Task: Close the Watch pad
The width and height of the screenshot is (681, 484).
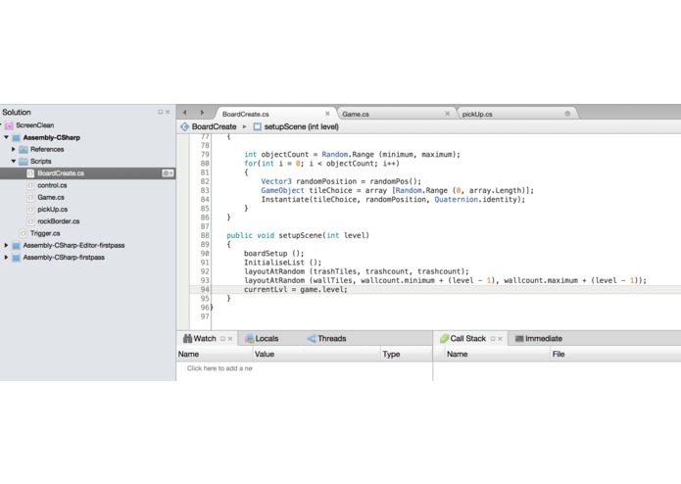Action: [x=230, y=339]
